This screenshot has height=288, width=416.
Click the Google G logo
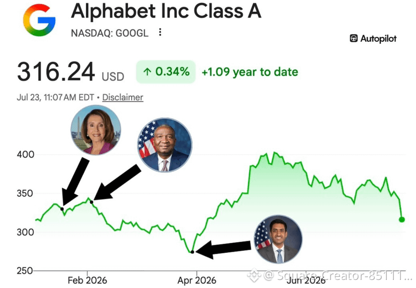39,20
